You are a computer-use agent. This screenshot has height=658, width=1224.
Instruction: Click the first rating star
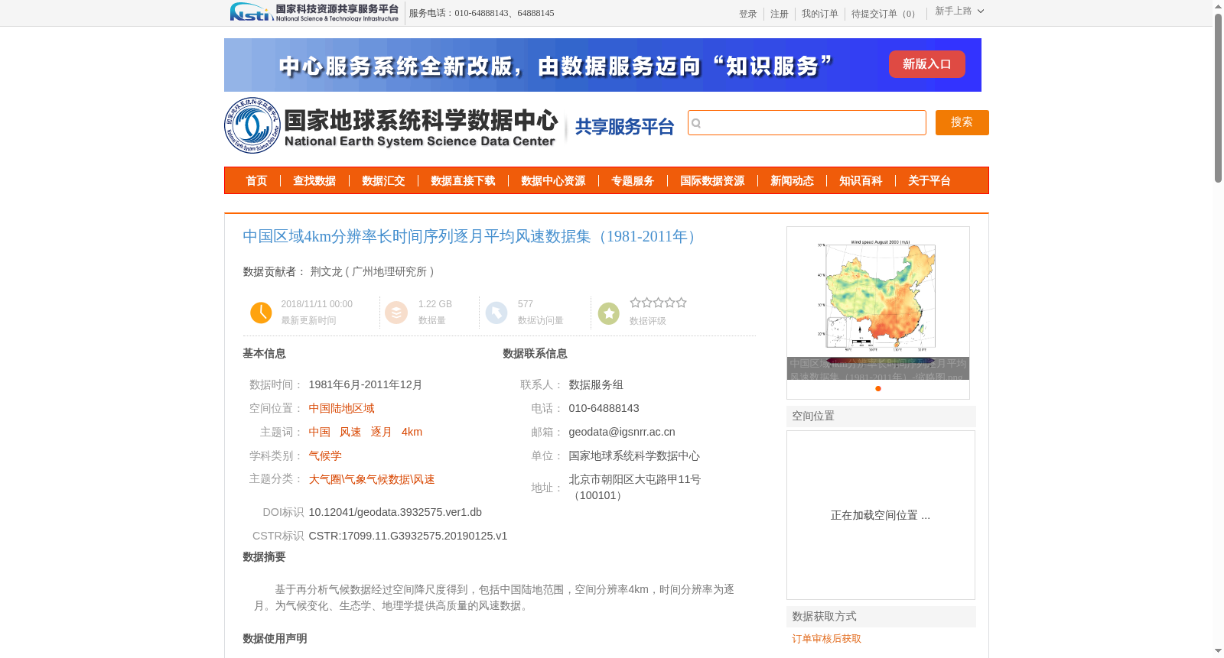pyautogui.click(x=635, y=303)
